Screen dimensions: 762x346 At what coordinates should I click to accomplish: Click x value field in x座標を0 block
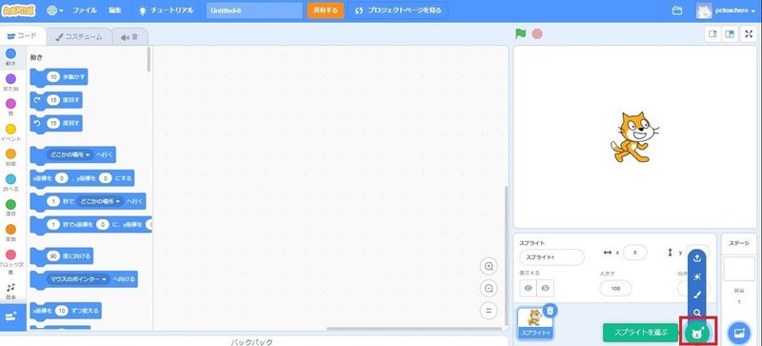tap(61, 178)
